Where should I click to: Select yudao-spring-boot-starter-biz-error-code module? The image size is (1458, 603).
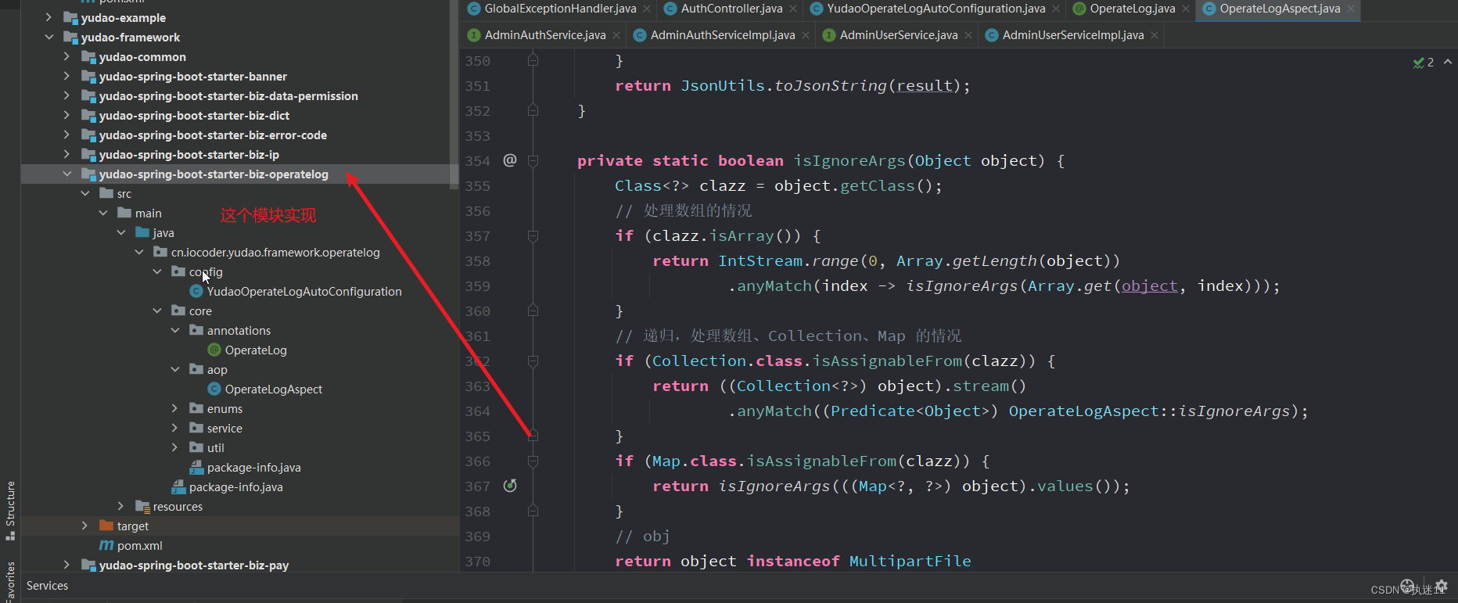tap(213, 135)
